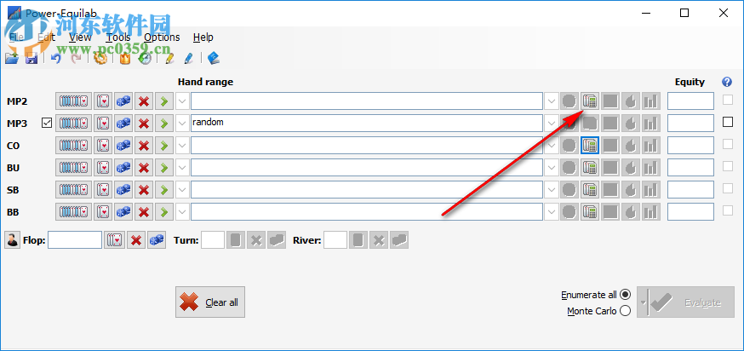
Task: Open the dropdown right of the MP2 range field
Action: point(551,101)
